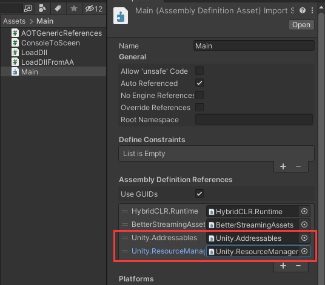Remove selected assembly reference with minus
Image resolution: width=325 pixels, height=285 pixels.
pyautogui.click(x=298, y=266)
